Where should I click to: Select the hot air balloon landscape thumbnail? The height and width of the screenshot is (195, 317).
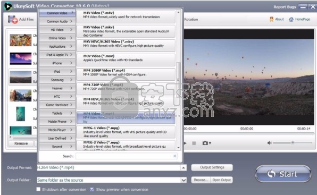click(x=21, y=77)
